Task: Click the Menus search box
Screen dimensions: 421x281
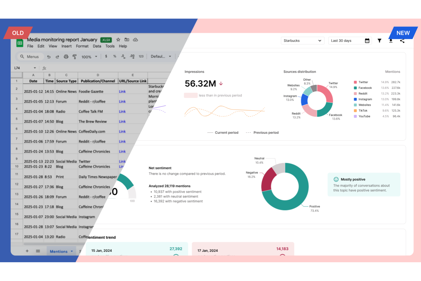Action: coord(30,57)
